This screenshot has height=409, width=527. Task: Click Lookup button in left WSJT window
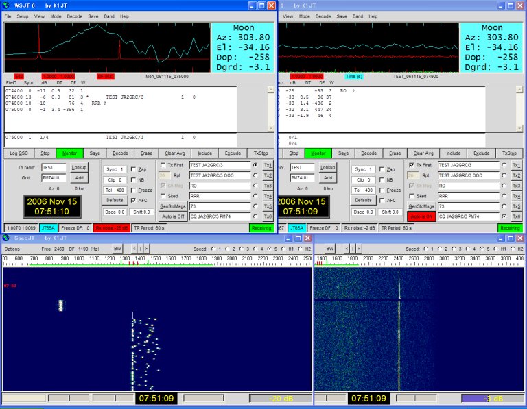point(80,167)
